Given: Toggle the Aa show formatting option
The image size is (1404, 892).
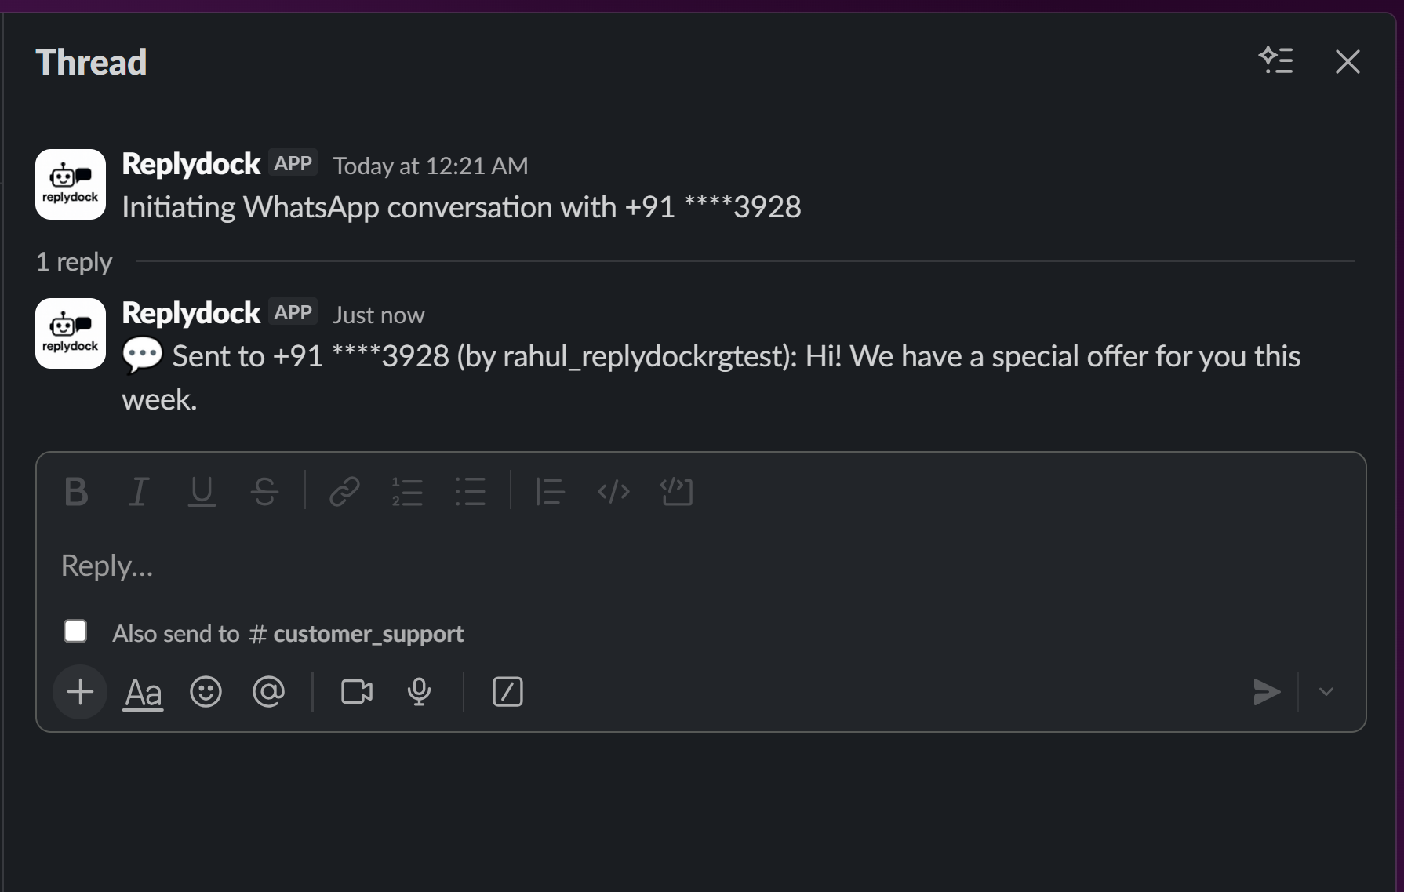Looking at the screenshot, I should point(142,692).
